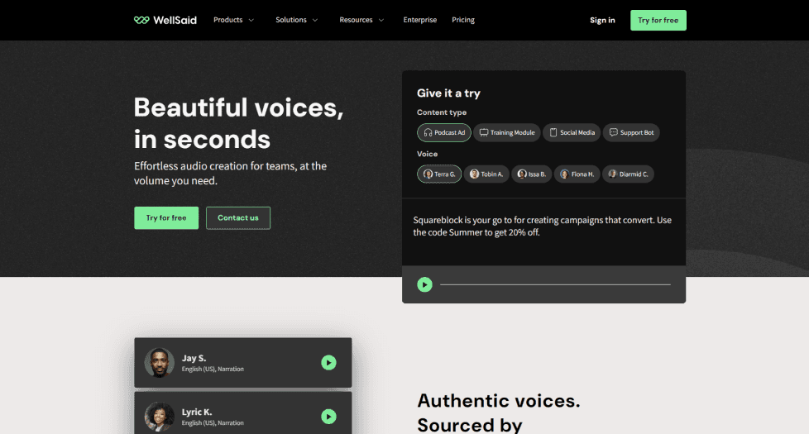The image size is (809, 434).
Task: Play the Lyric K. voice sample
Action: coord(328,417)
